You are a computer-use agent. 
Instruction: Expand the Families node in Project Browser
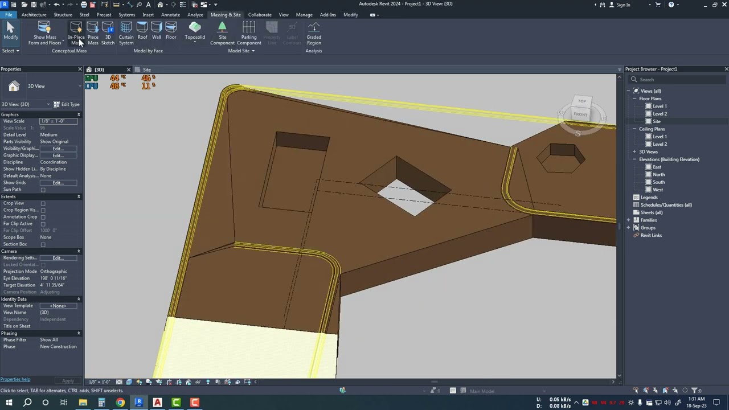[x=629, y=220]
